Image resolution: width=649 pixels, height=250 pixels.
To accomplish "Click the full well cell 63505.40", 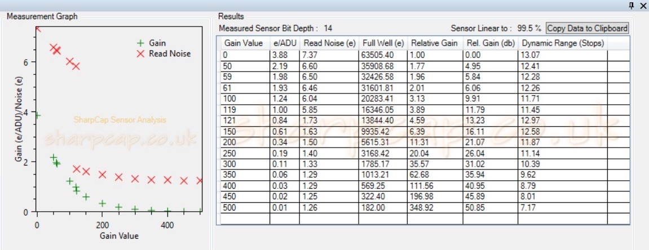I will tap(382, 55).
